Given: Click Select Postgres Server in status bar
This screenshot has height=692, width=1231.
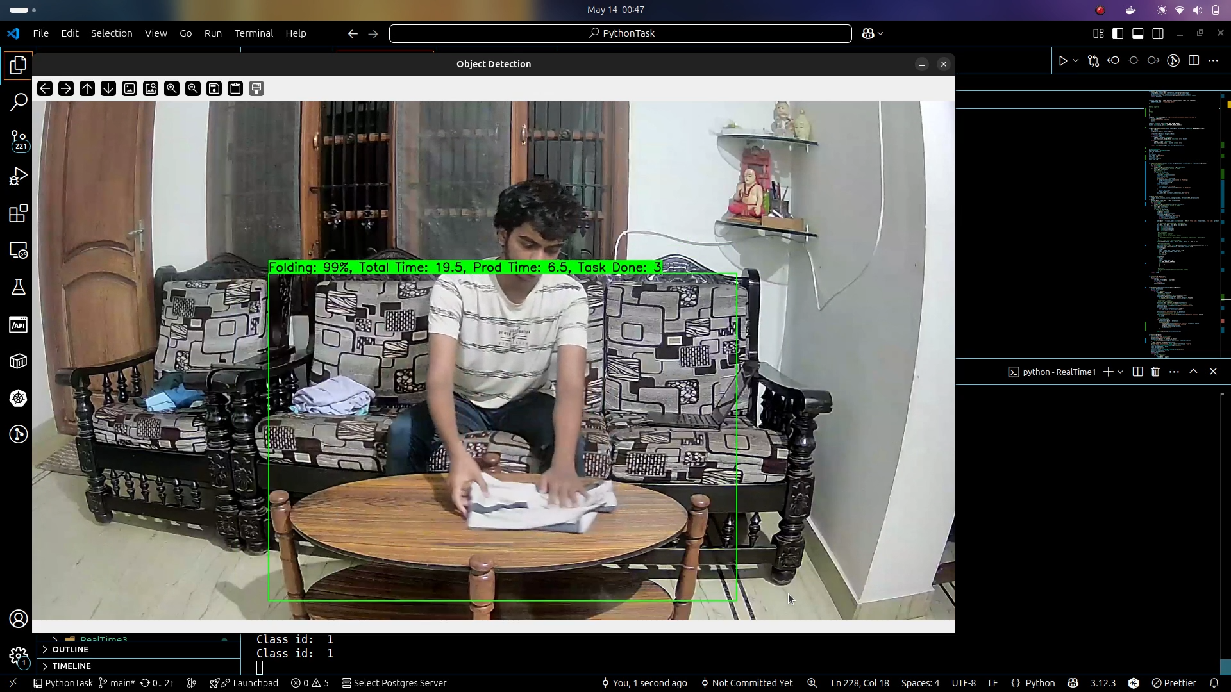Looking at the screenshot, I should (x=394, y=683).
